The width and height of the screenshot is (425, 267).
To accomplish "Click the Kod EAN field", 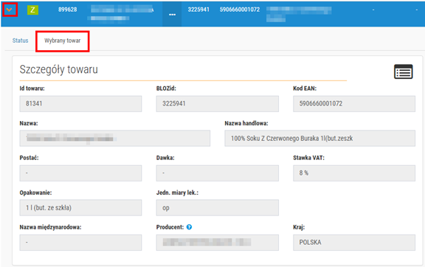I will (x=354, y=103).
